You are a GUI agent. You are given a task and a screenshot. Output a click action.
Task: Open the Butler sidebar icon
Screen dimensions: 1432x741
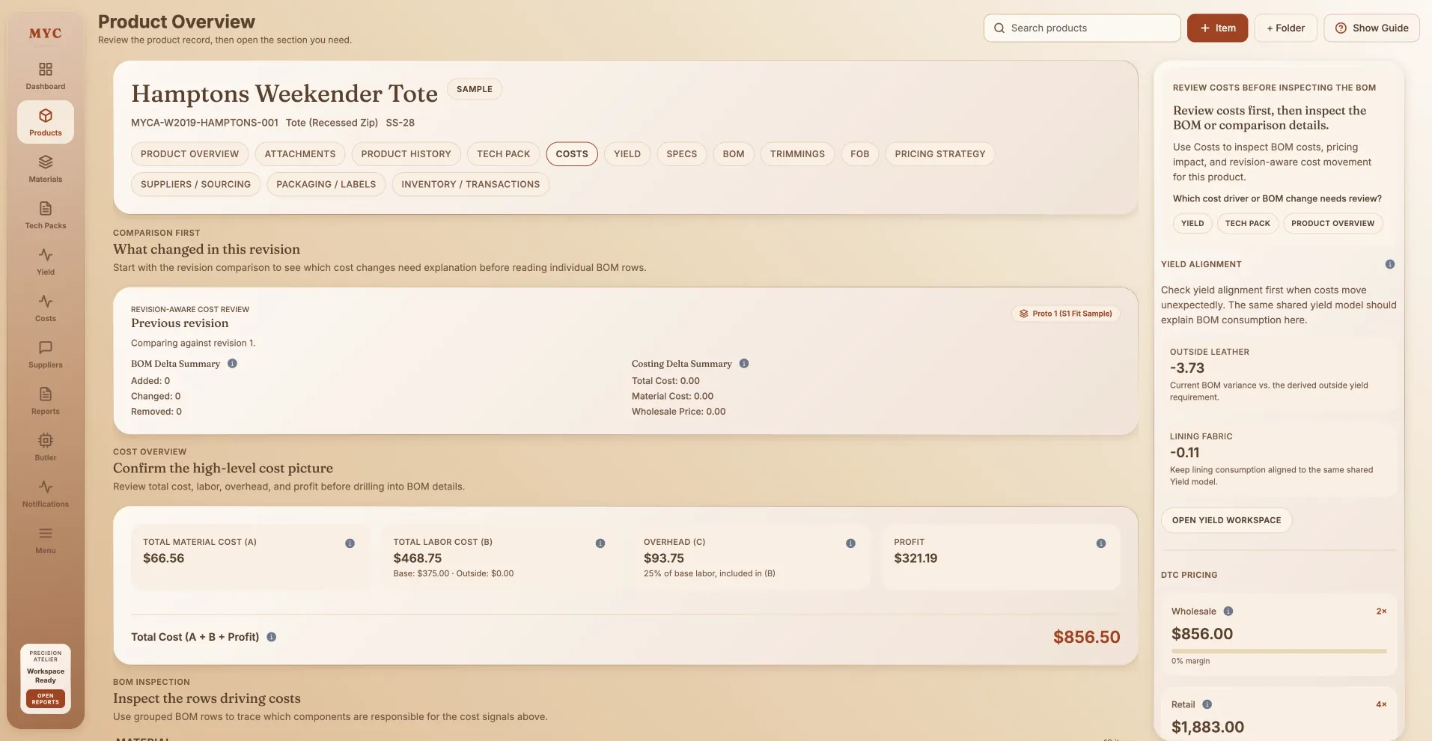pyautogui.click(x=46, y=447)
